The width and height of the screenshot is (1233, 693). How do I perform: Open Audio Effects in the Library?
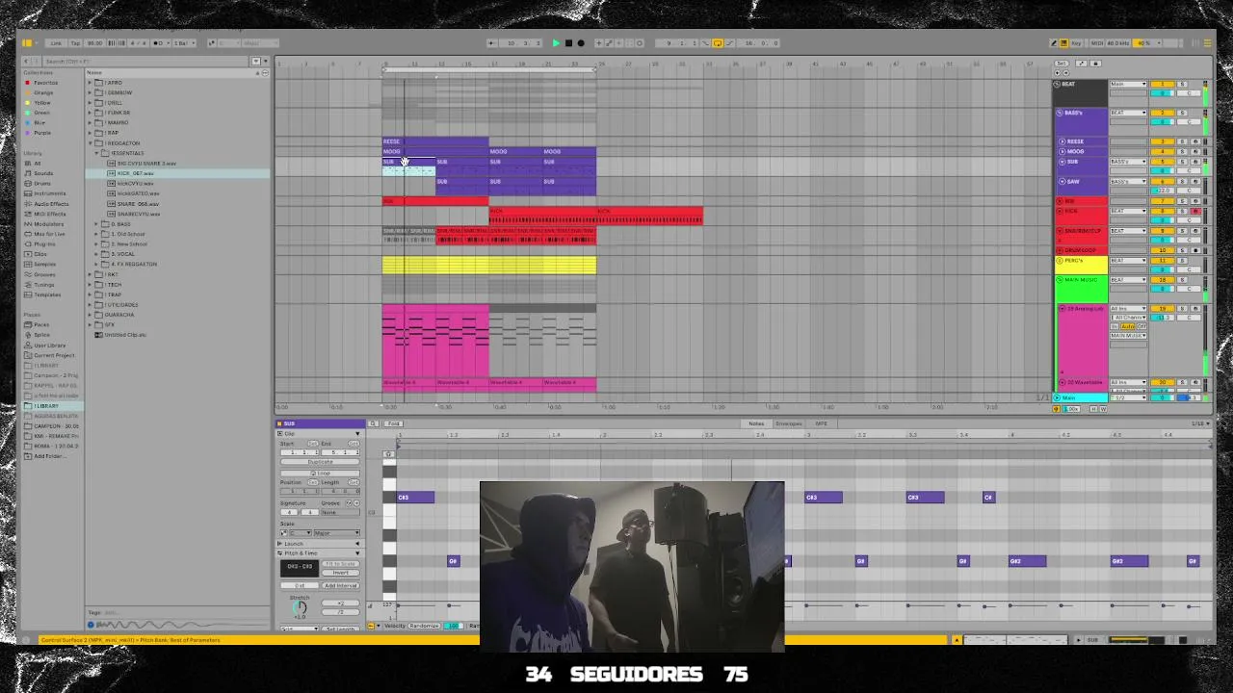(51, 204)
